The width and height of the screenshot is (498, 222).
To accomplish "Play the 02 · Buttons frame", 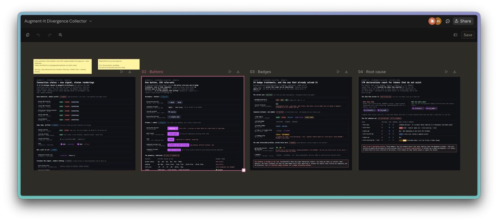I will (230, 72).
